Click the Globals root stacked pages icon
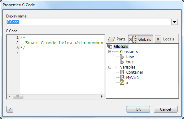This screenshot has width=184, height=119. [x=110, y=47]
